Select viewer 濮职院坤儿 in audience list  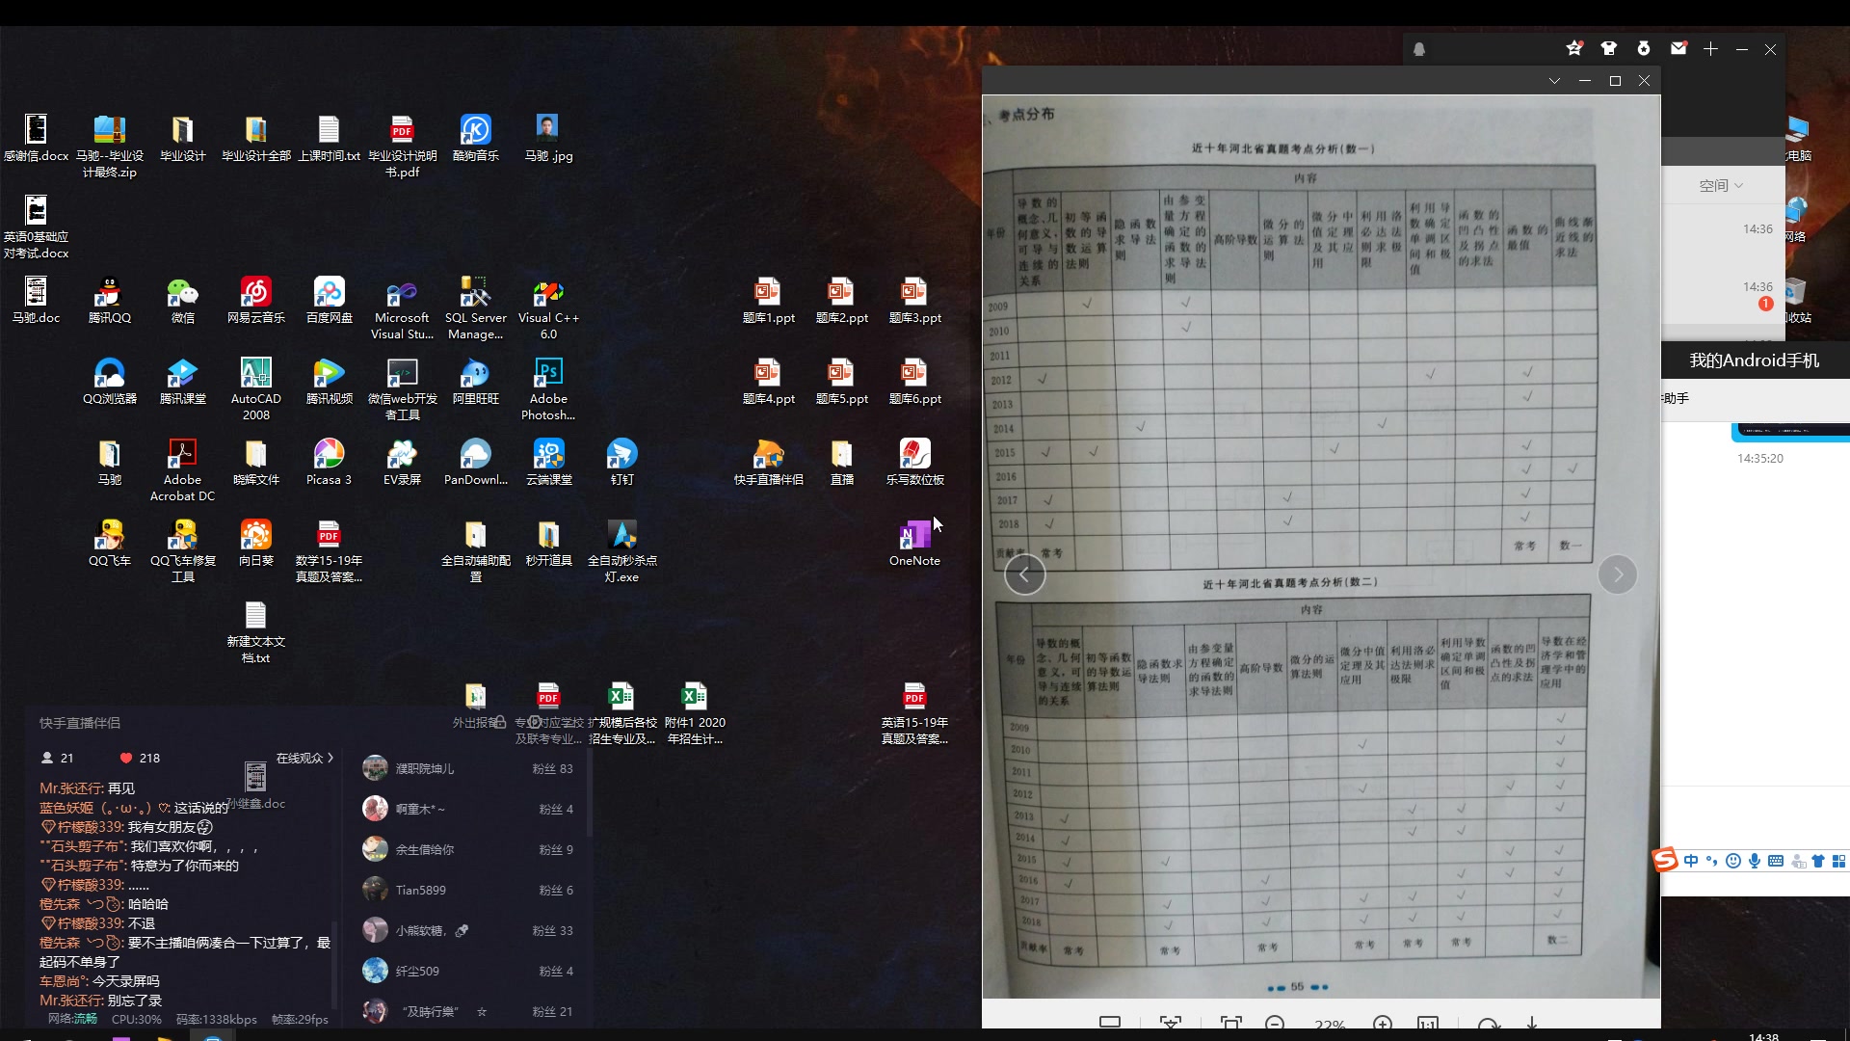(424, 768)
